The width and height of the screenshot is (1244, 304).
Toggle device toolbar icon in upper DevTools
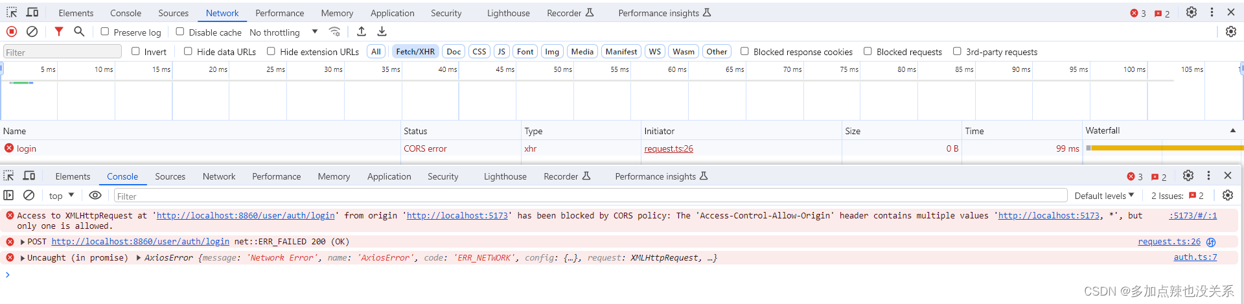(x=32, y=12)
